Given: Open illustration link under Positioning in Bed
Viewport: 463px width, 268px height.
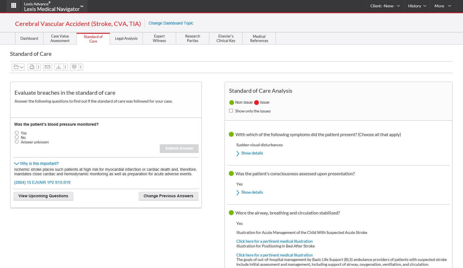Looking at the screenshot, I should coord(274,255).
